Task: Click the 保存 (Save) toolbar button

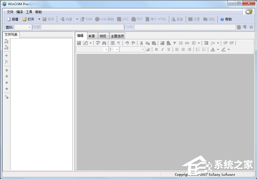Action: pos(48,19)
